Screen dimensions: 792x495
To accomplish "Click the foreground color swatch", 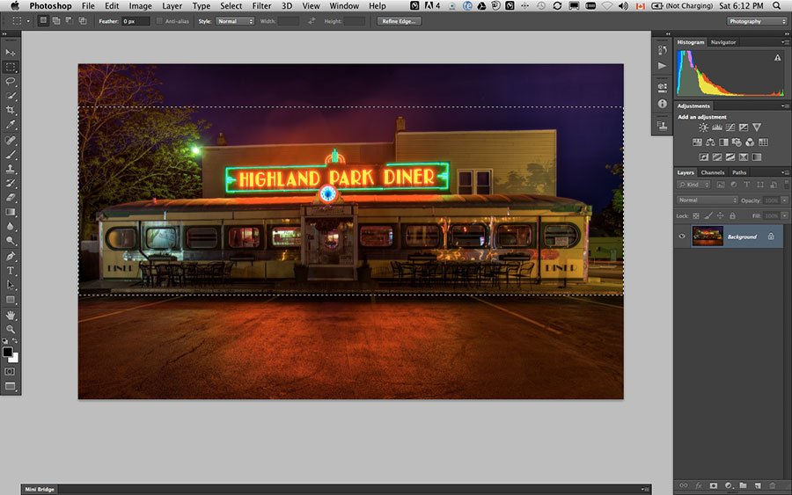I will 7,352.
